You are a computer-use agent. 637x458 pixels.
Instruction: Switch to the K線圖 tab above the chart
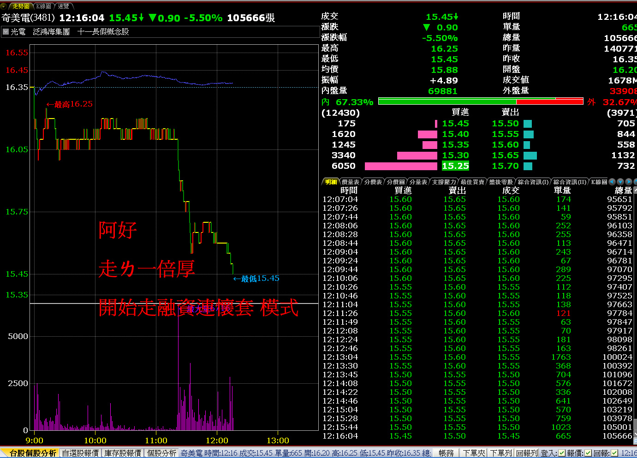tap(44, 6)
